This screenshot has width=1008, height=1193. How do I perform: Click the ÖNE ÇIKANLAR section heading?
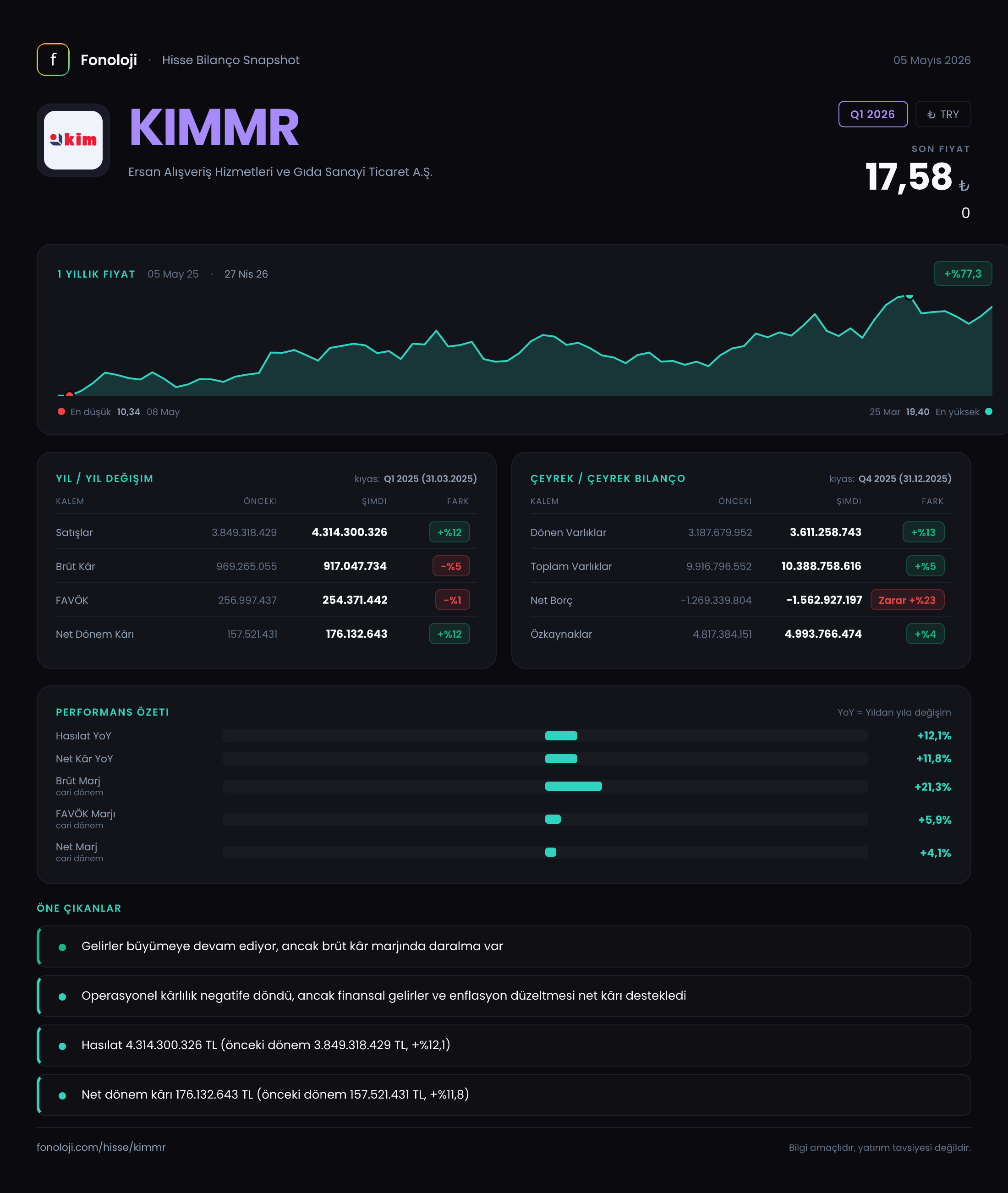point(79,908)
